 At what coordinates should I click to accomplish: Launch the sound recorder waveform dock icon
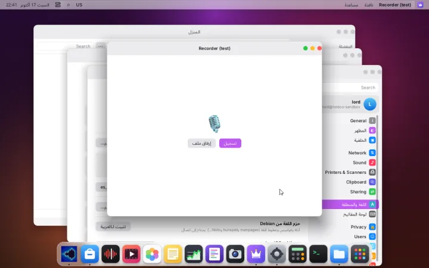111,254
